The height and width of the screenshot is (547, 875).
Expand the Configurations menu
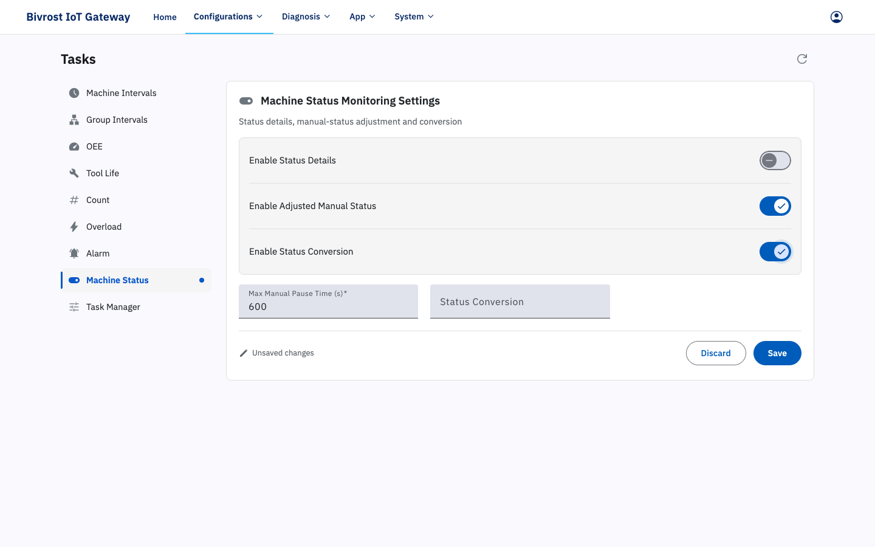tap(228, 16)
